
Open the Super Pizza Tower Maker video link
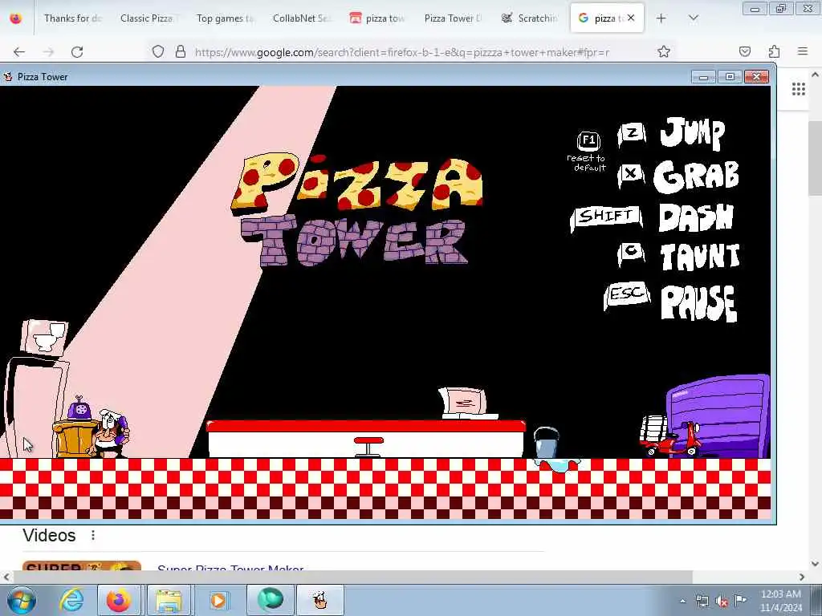230,569
